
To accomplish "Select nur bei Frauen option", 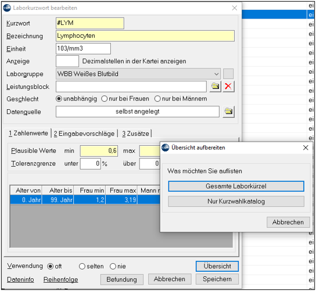I will 125,99.
